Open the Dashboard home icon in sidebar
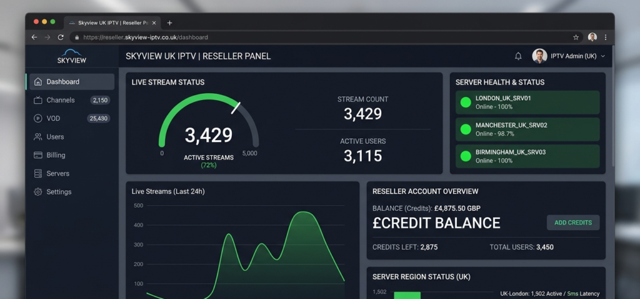Viewport: 640px width, 299px height. click(x=38, y=82)
